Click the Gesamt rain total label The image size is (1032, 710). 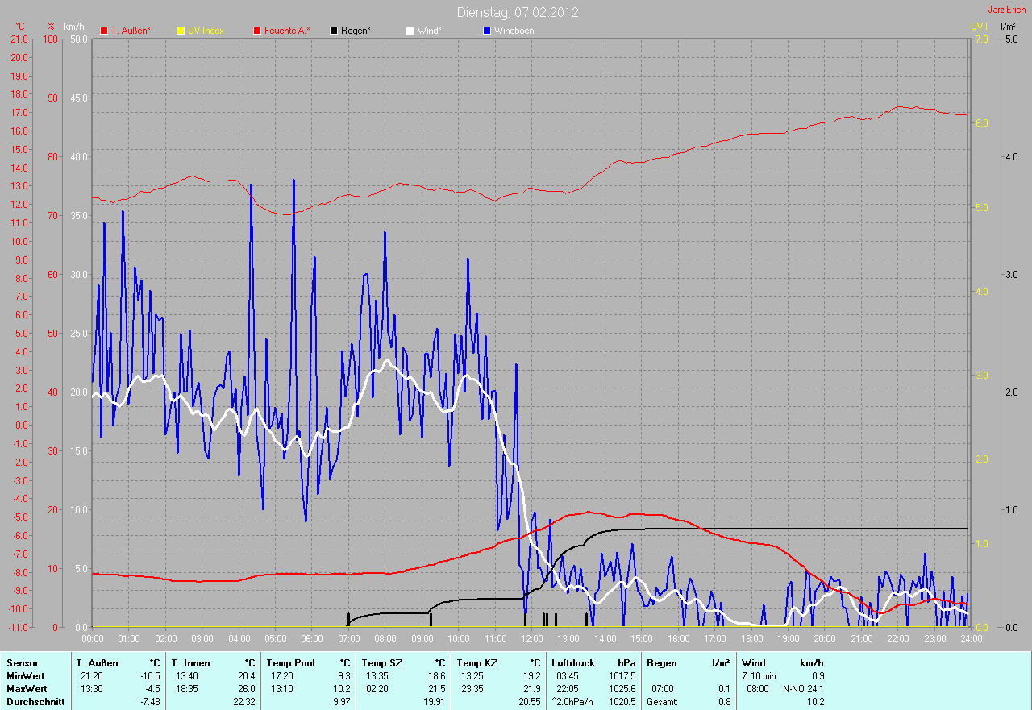pyautogui.click(x=663, y=702)
